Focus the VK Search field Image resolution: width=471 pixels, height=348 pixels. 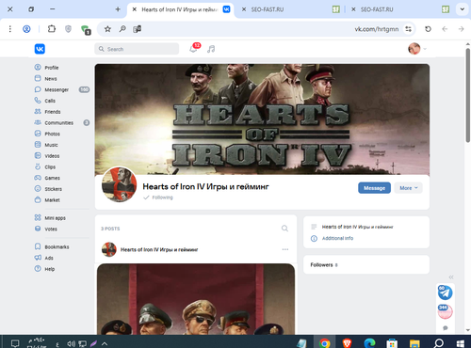click(x=137, y=49)
